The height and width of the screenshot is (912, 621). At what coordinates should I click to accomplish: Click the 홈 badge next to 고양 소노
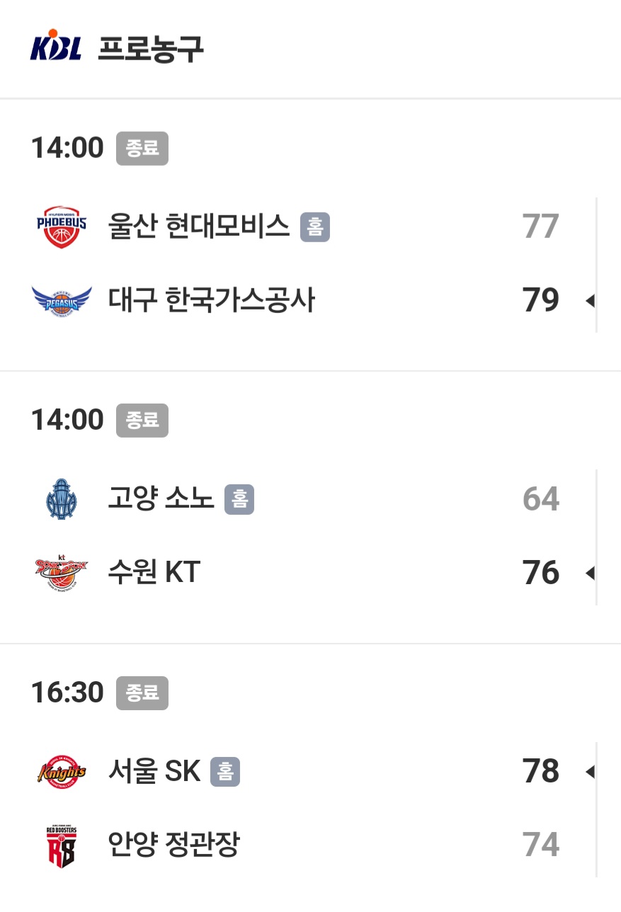239,499
